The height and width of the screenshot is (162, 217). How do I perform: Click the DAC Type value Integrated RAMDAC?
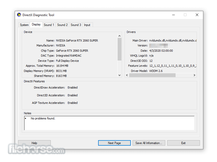click(x=69, y=56)
